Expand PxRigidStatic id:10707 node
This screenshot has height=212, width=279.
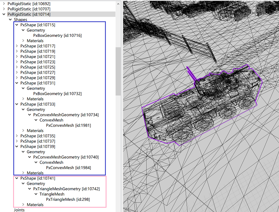coord(4,9)
